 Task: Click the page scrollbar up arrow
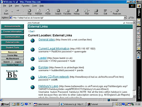tap(134, 22)
